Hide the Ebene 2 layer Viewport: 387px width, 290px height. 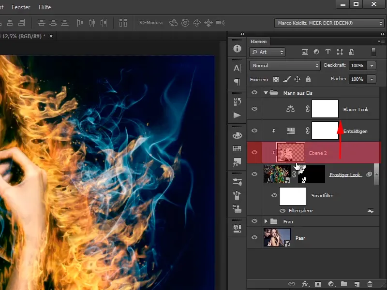click(x=254, y=152)
